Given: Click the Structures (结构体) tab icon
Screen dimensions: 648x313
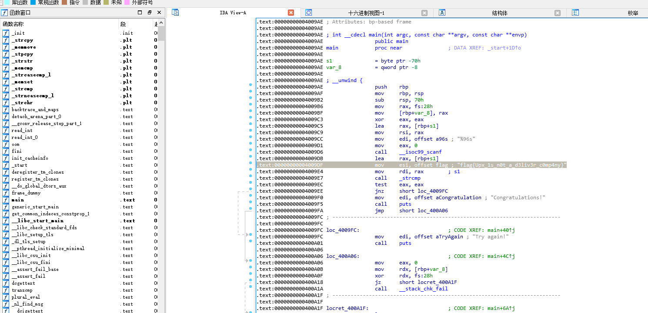Looking at the screenshot, I should click(x=442, y=13).
